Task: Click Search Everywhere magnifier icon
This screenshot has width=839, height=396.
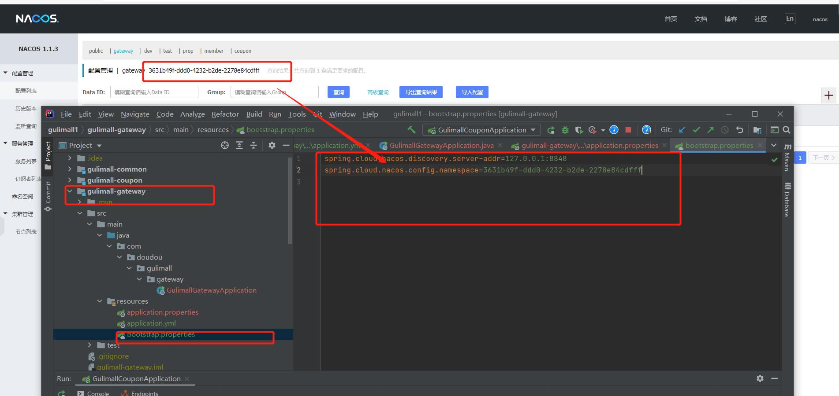Action: point(786,130)
